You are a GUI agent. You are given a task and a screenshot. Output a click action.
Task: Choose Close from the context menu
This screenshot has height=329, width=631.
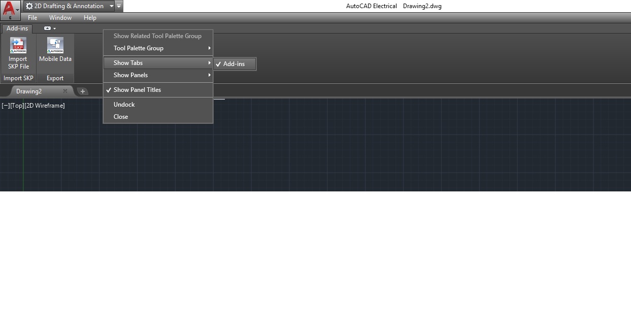[158, 117]
